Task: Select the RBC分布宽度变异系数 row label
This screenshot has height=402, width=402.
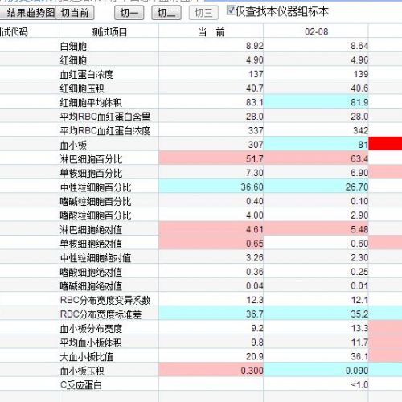Action: [105, 301]
